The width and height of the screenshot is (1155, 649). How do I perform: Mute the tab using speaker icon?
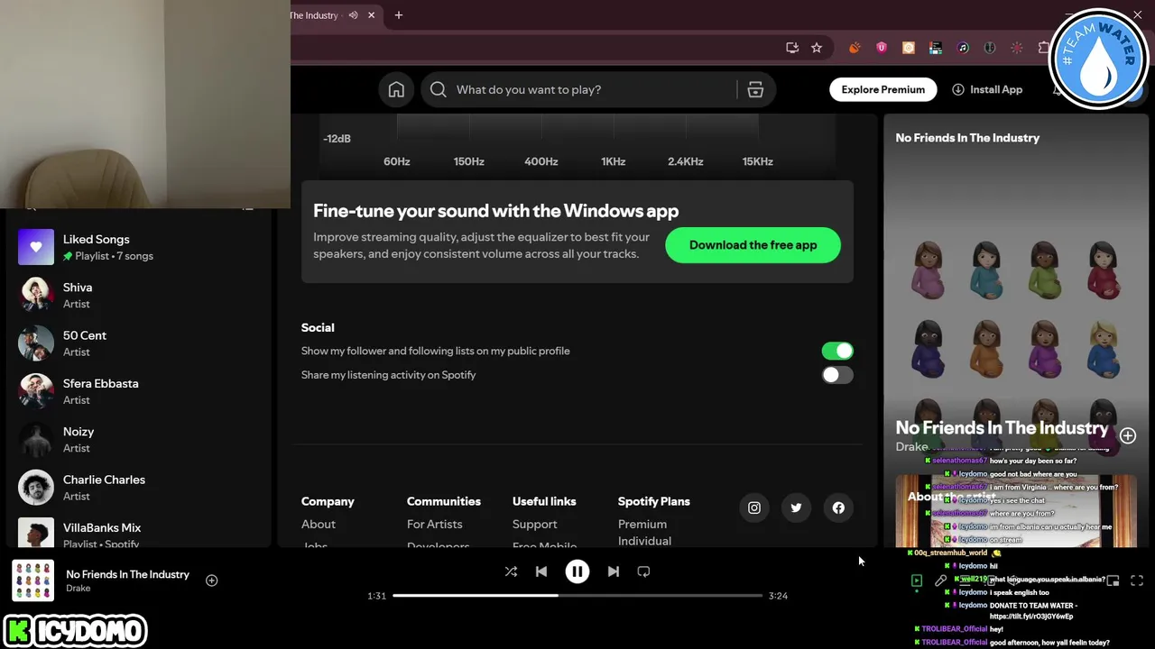point(353,15)
